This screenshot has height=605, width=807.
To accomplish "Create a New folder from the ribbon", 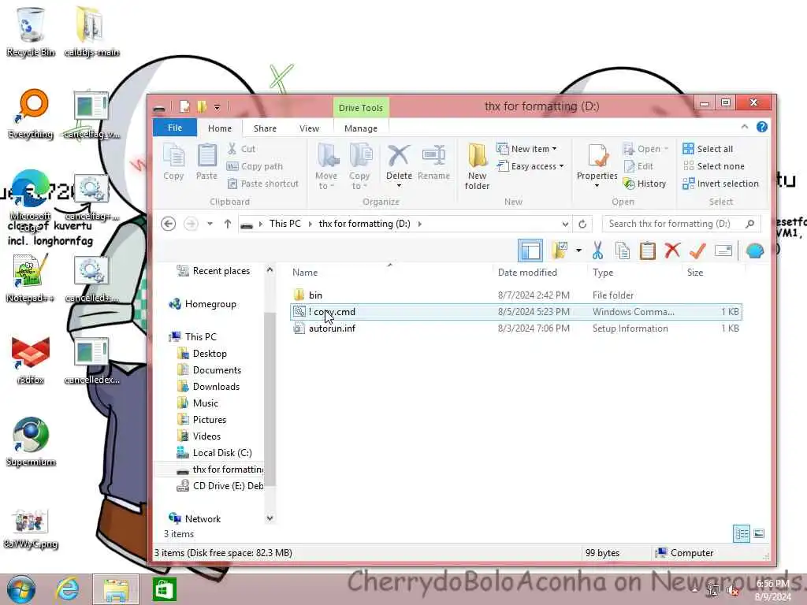I will tap(477, 166).
